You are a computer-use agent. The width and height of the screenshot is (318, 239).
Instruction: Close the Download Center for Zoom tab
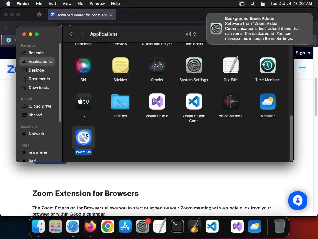[x=111, y=15]
